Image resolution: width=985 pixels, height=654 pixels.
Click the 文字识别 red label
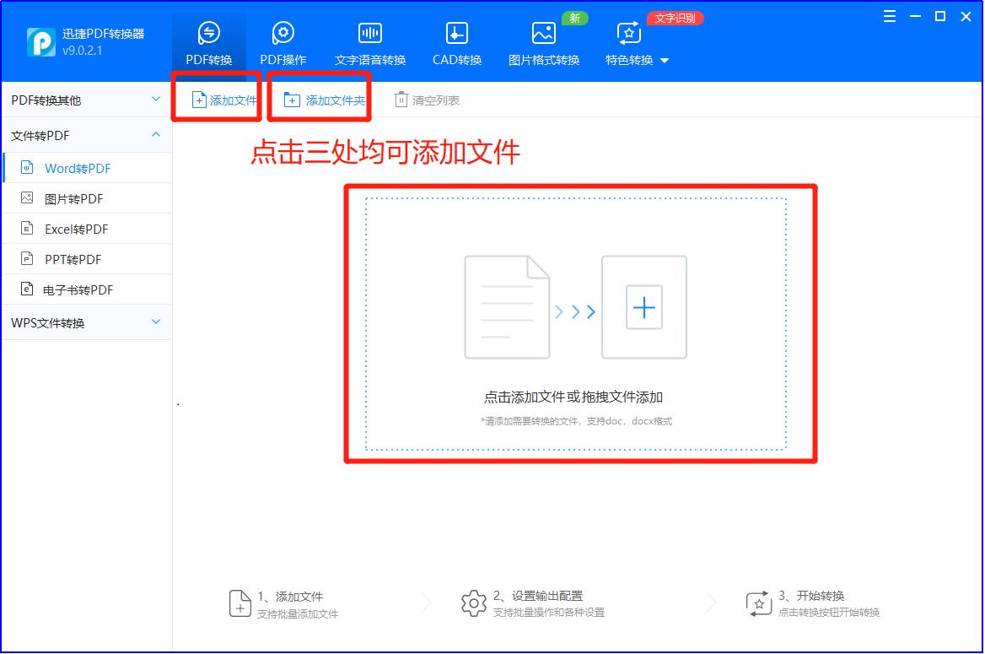point(674,16)
